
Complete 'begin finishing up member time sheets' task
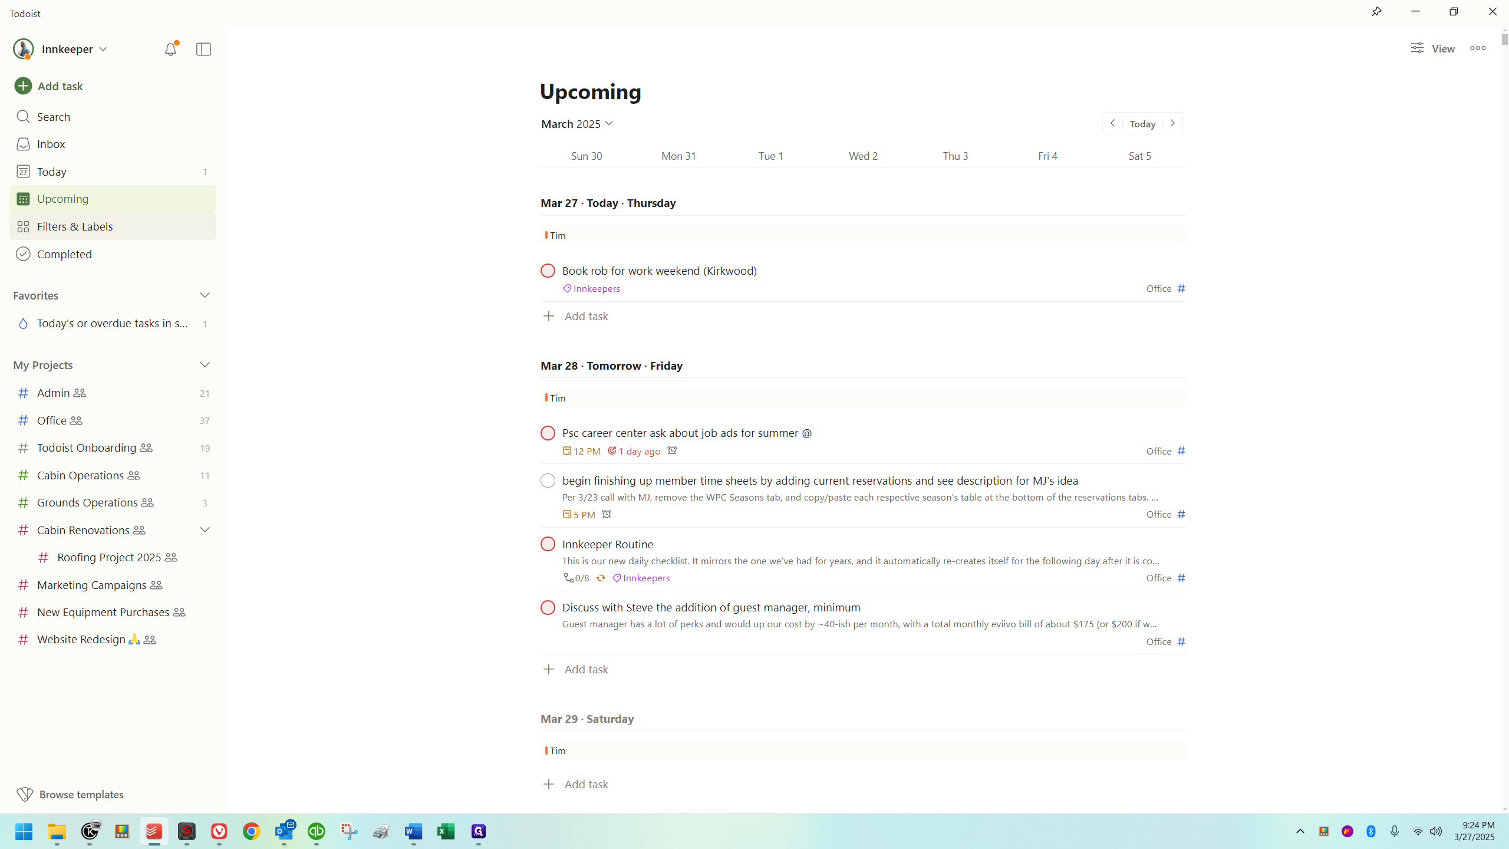pos(548,481)
